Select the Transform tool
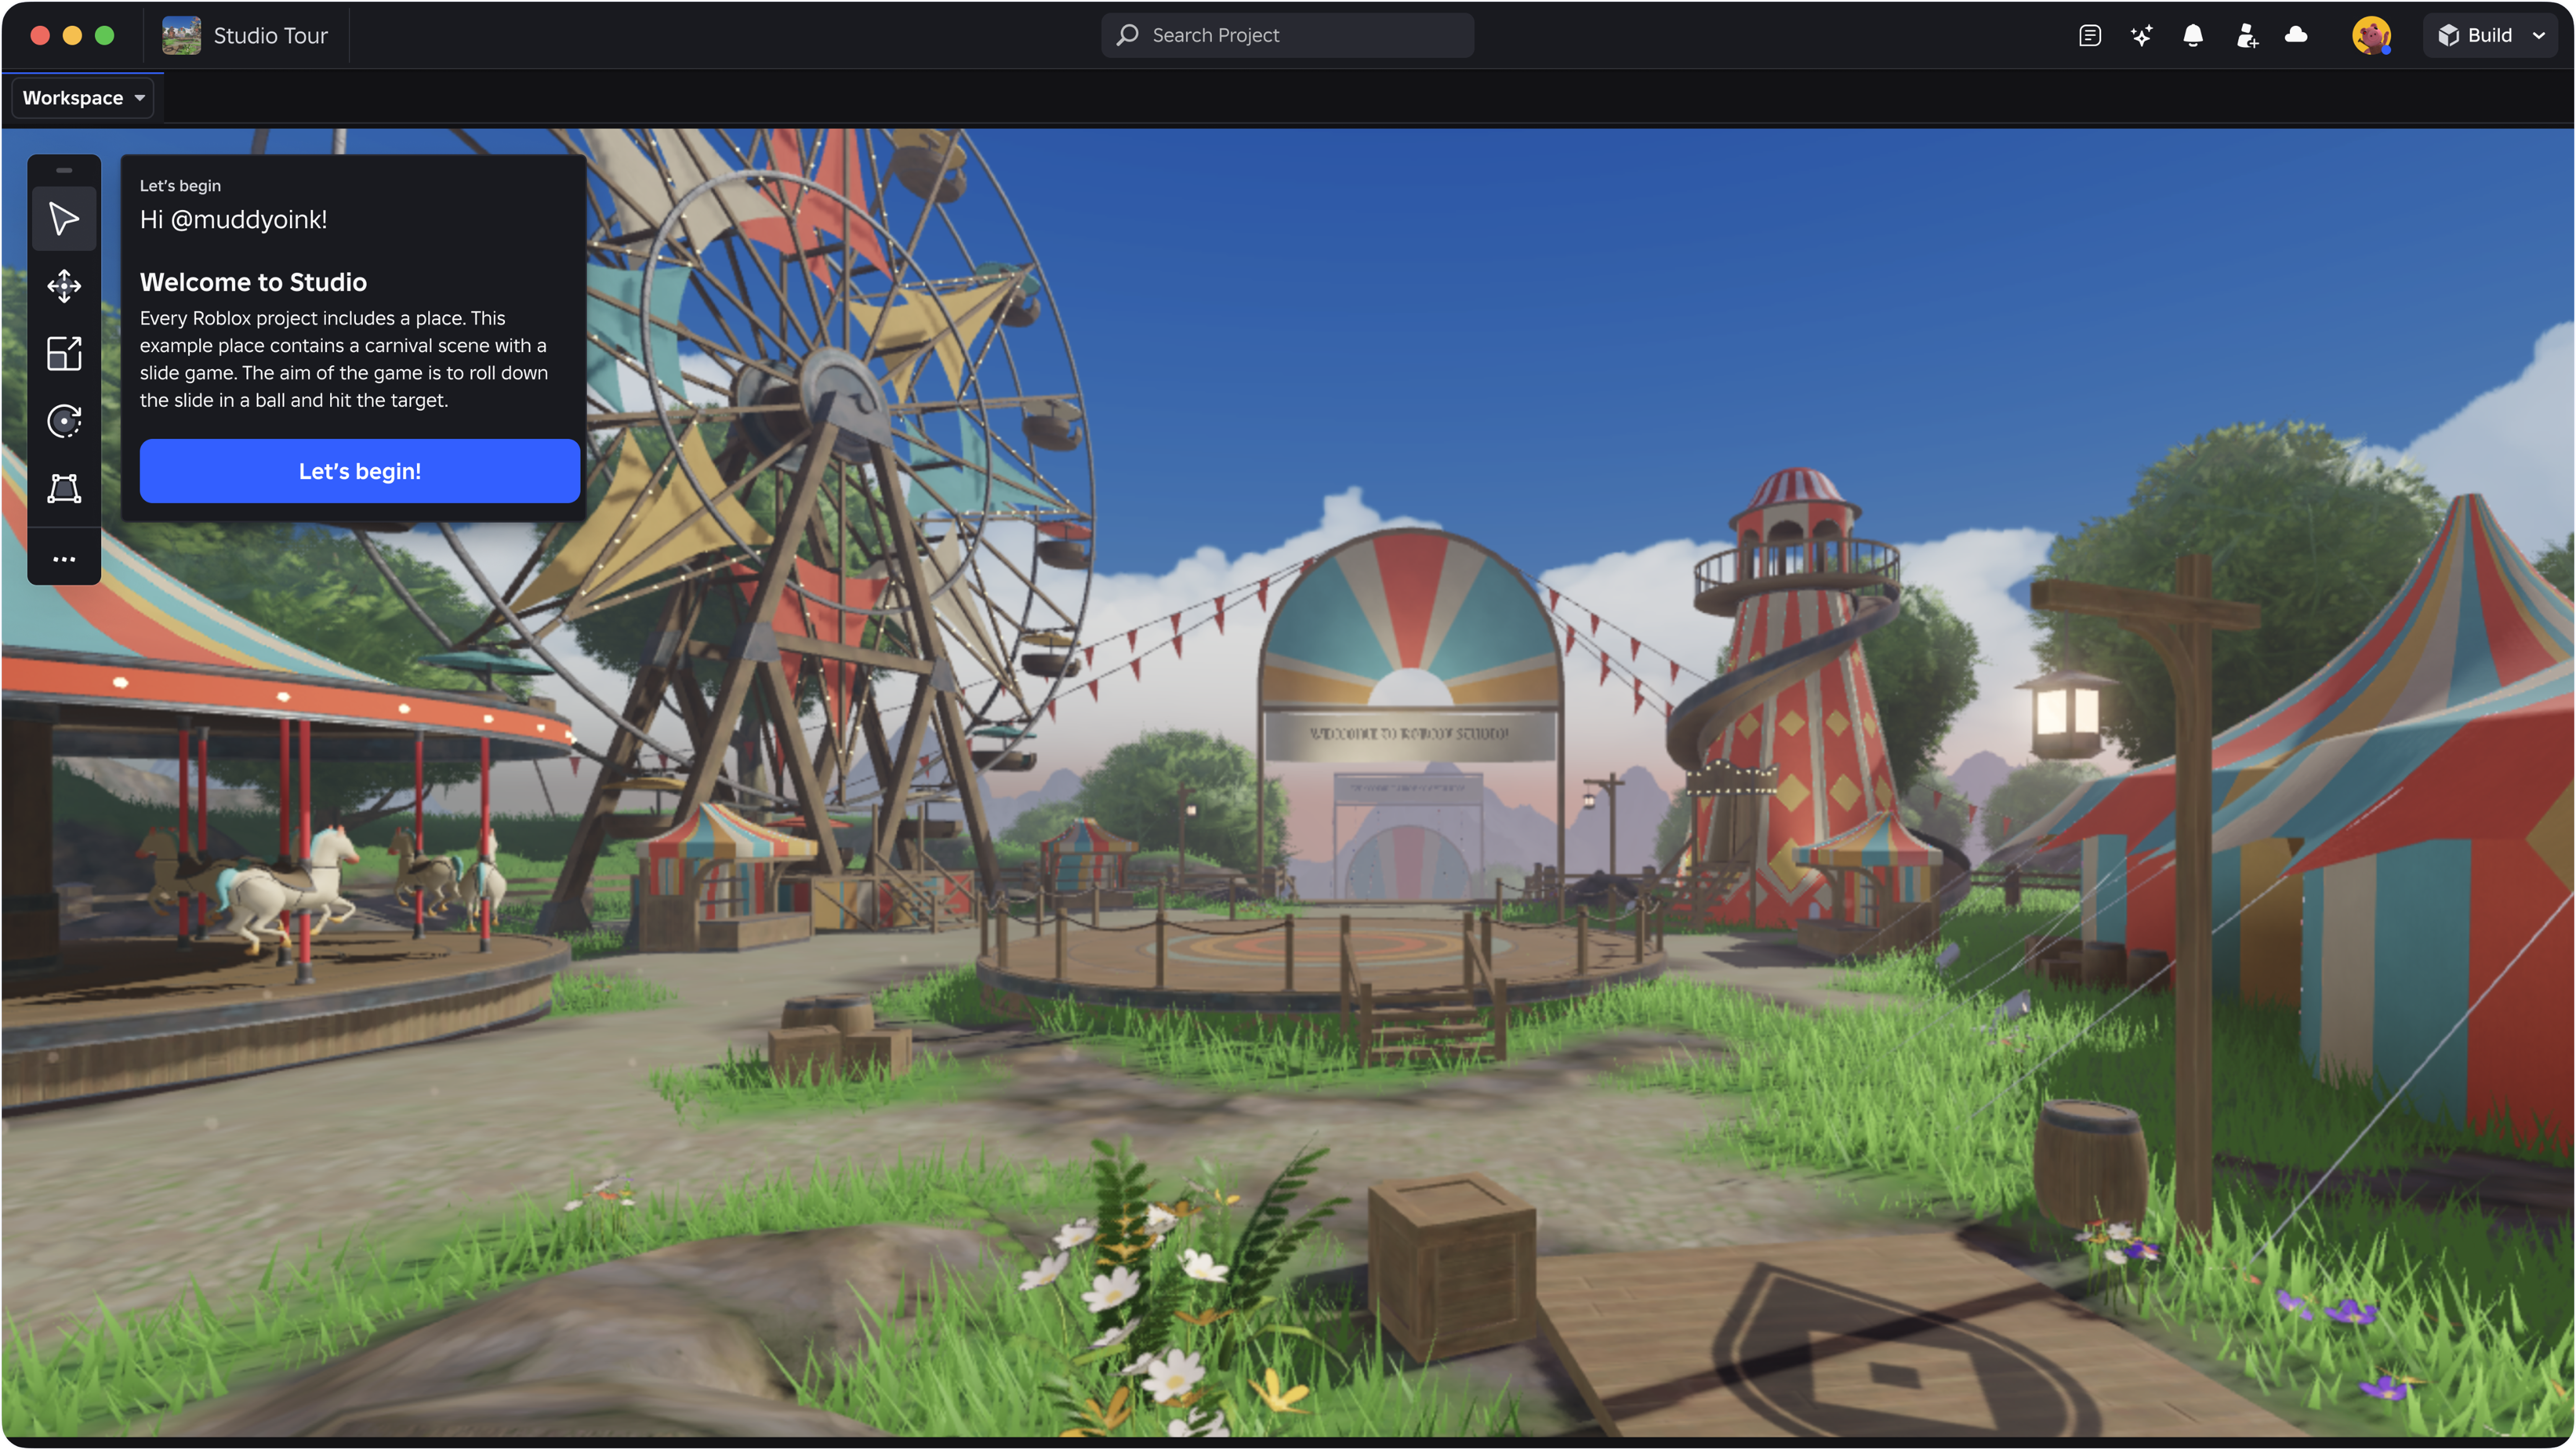 click(64, 488)
